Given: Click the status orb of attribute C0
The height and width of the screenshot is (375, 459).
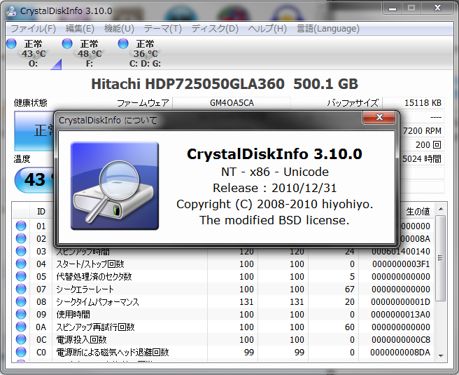Looking at the screenshot, I should click(x=21, y=352).
